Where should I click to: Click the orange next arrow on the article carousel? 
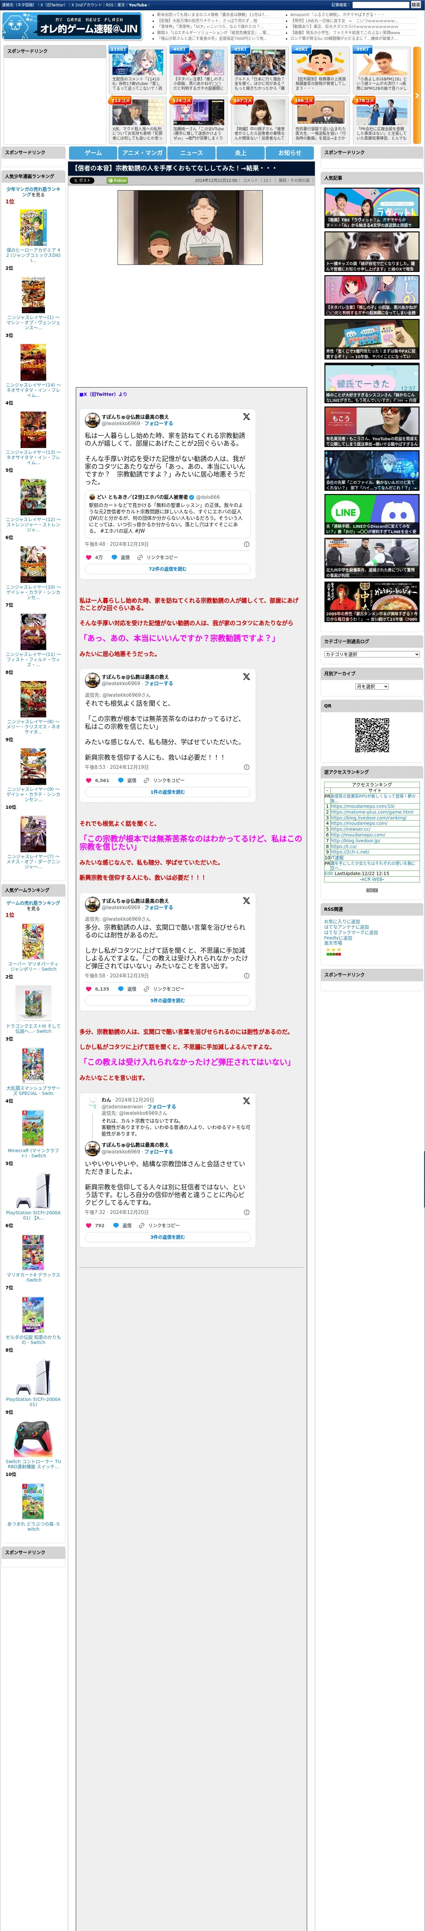417,95
